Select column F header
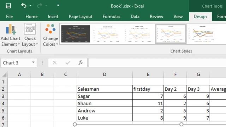This screenshot has height=127, width=226. point(175,74)
